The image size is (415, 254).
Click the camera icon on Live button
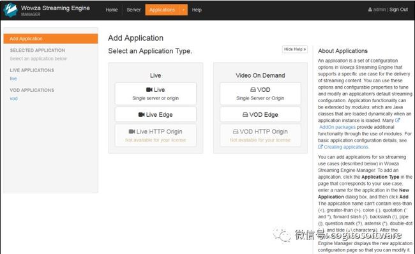click(149, 90)
